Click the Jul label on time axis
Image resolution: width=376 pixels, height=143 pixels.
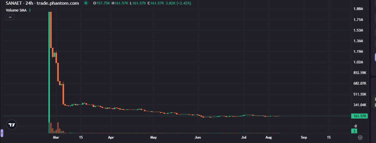coord(244,137)
